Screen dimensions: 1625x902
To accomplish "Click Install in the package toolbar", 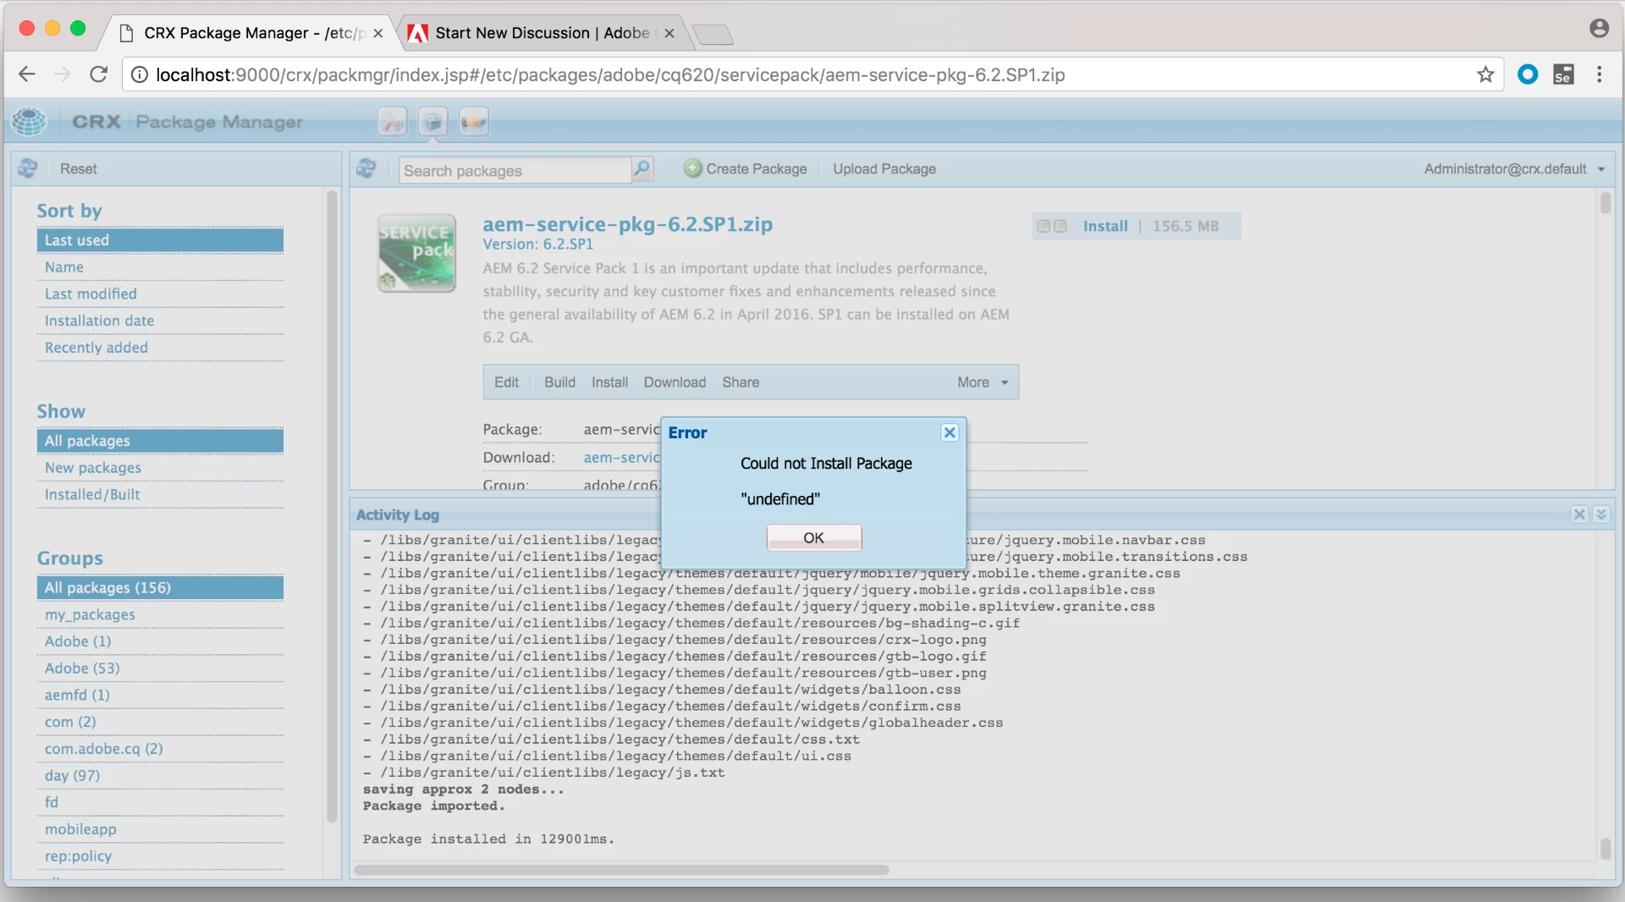I will (x=609, y=382).
